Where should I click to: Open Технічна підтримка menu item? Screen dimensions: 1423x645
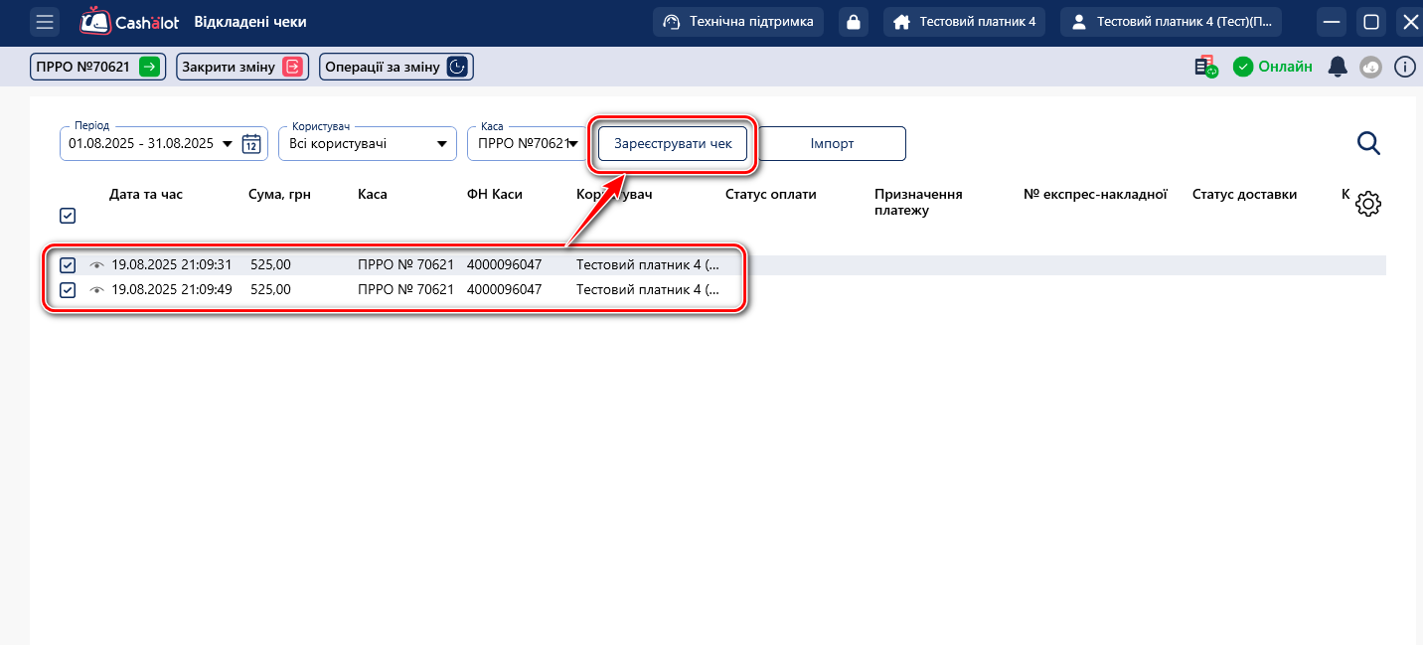click(737, 22)
